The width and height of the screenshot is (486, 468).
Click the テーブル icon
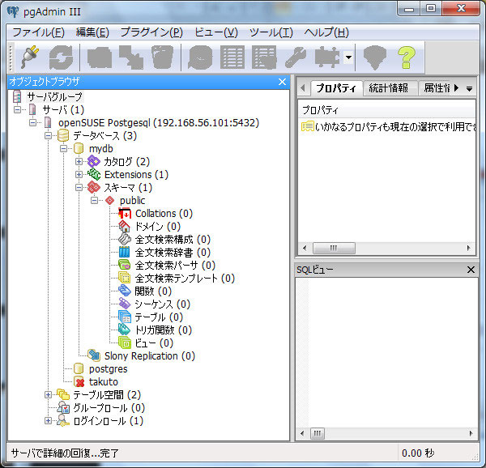125,317
